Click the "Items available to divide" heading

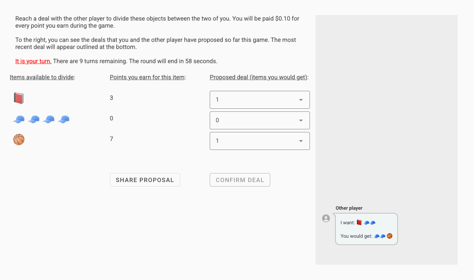42,77
